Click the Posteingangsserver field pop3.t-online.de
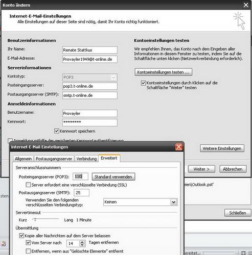252x255 pixels. pyautogui.click(x=90, y=86)
